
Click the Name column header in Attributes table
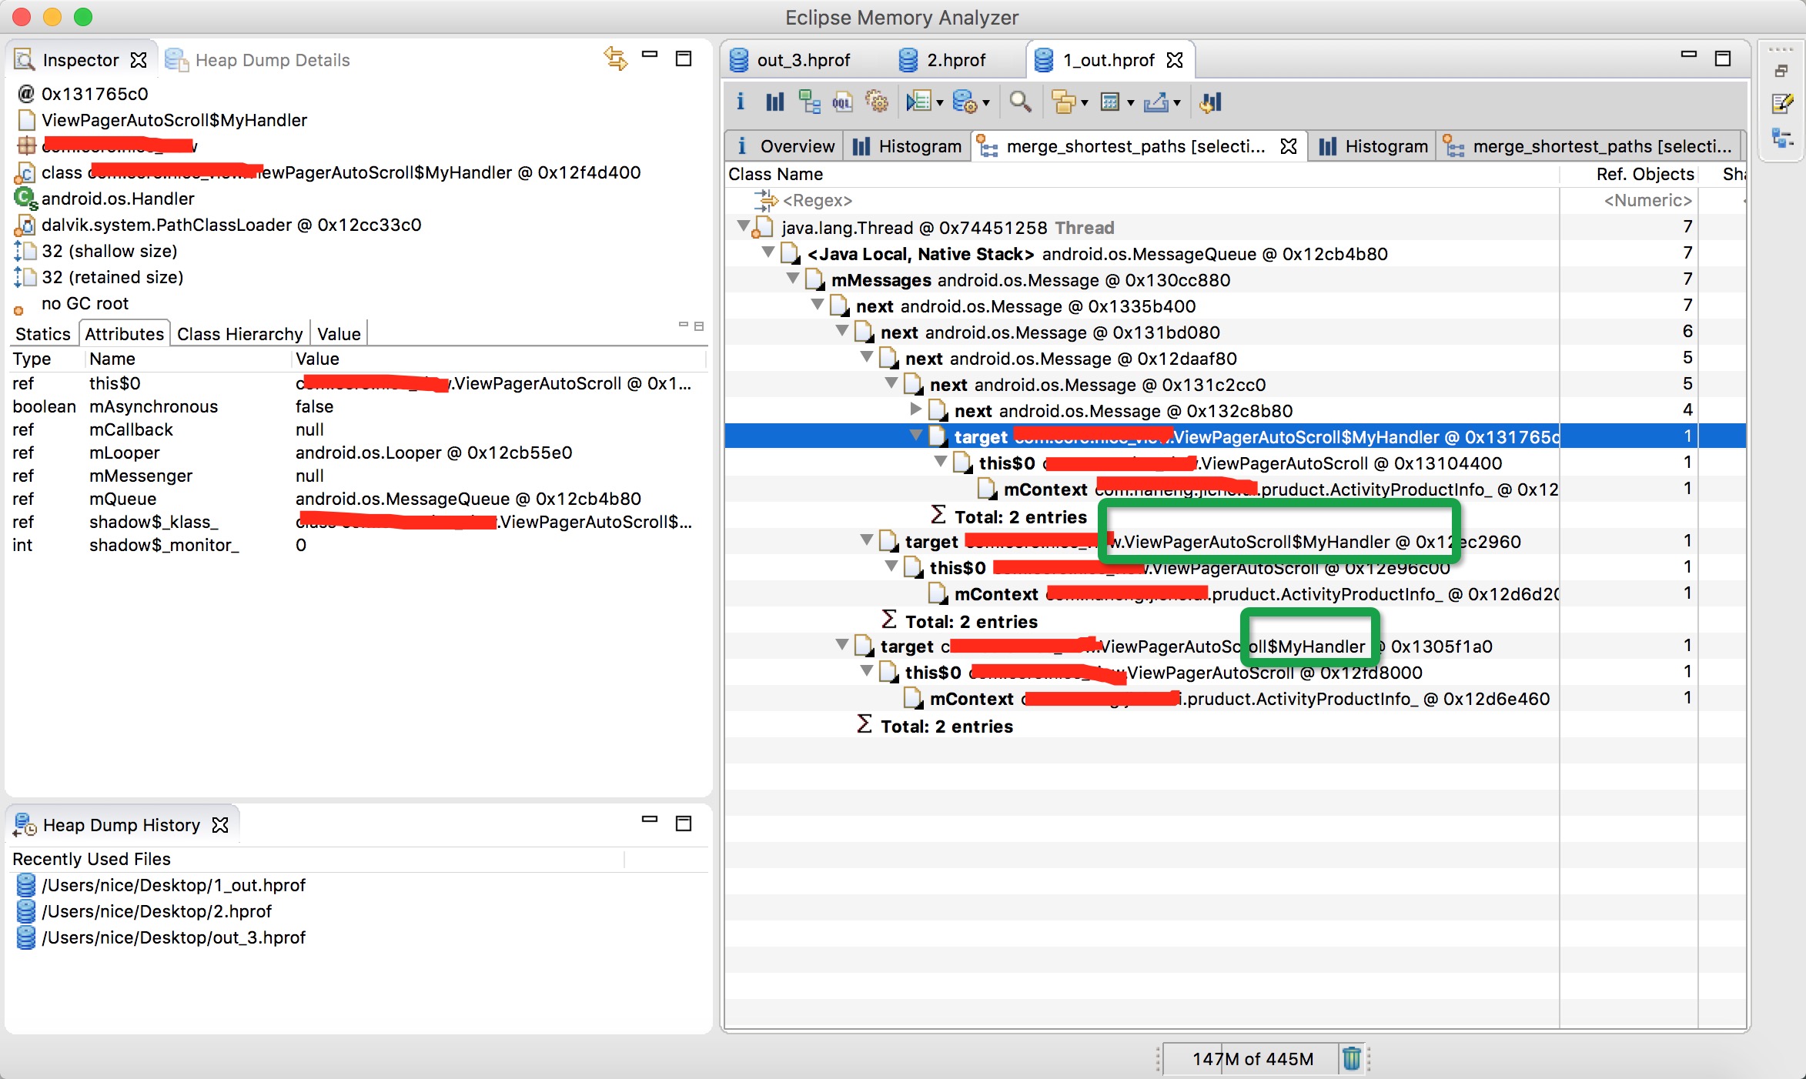(188, 359)
